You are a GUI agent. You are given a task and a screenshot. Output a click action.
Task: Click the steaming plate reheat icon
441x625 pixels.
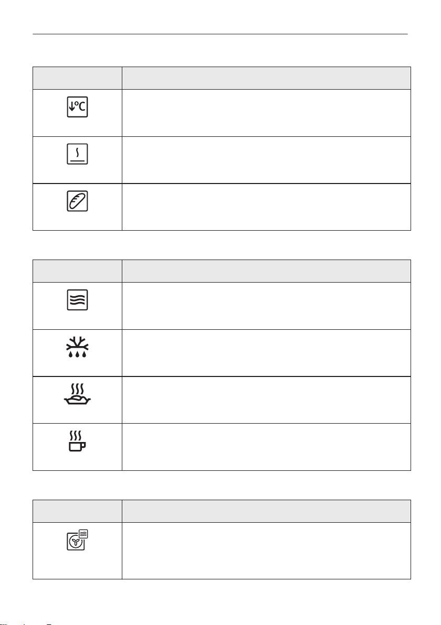pos(77,394)
